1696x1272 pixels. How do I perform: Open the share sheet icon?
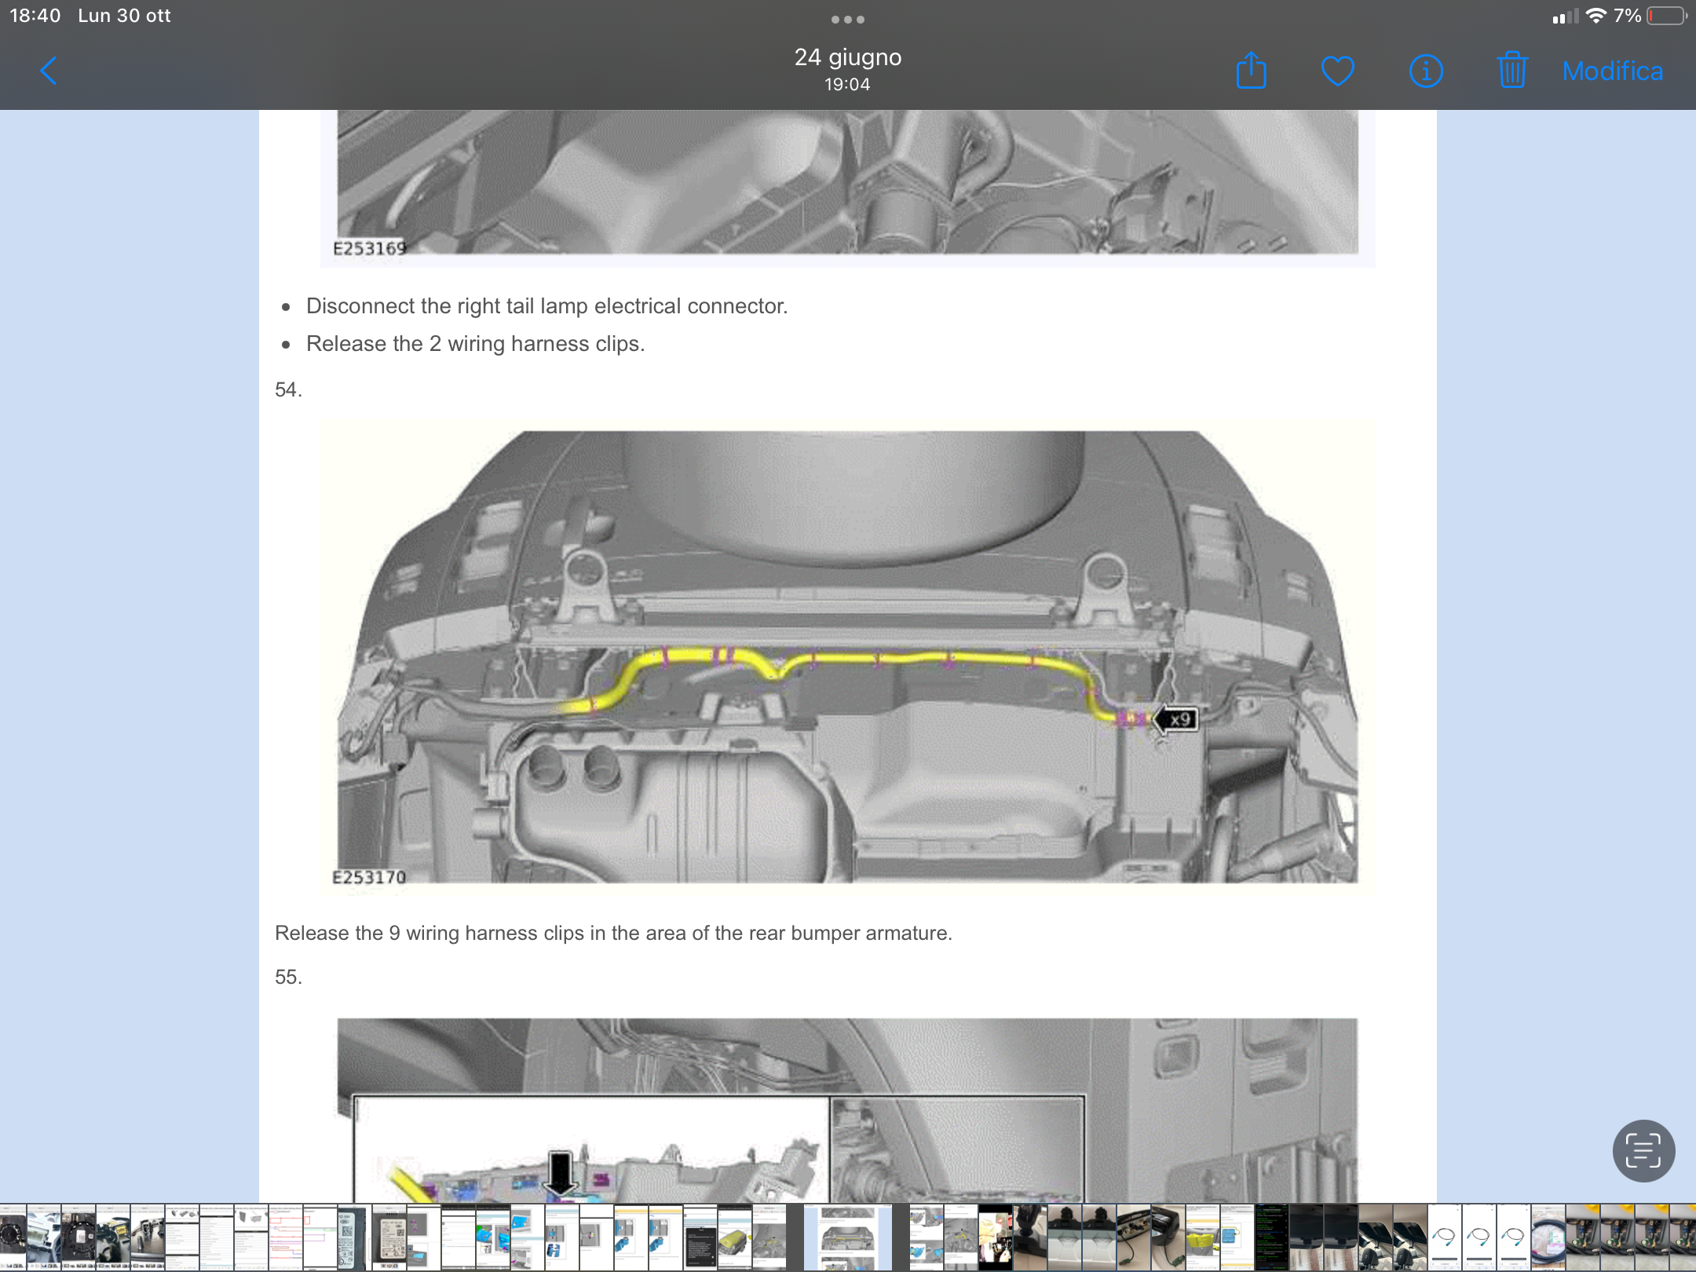pyautogui.click(x=1252, y=71)
